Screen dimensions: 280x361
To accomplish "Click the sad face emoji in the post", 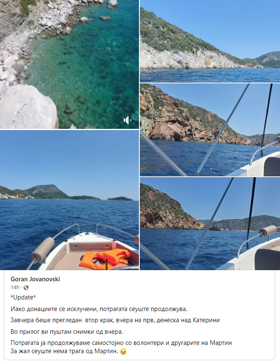I will tap(123, 351).
